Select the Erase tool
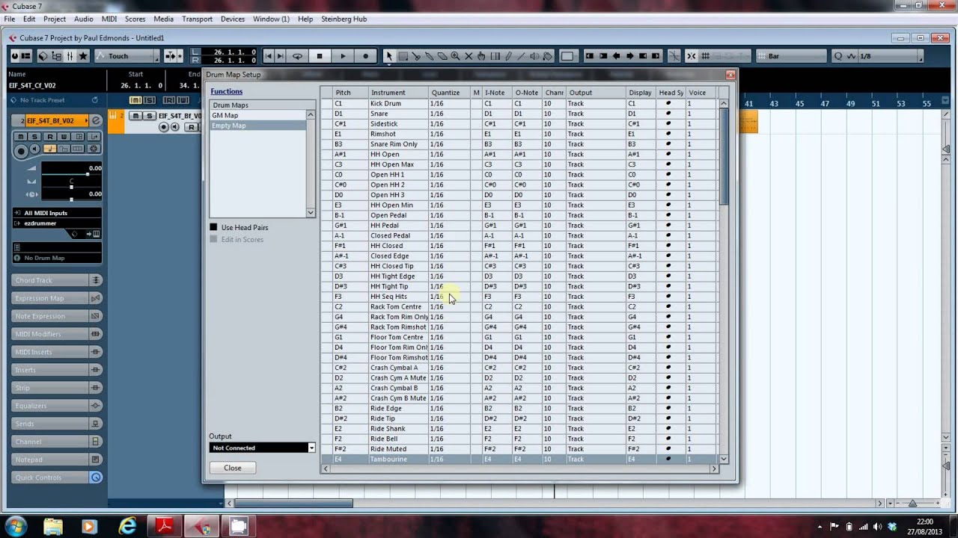The image size is (958, 538). click(442, 56)
